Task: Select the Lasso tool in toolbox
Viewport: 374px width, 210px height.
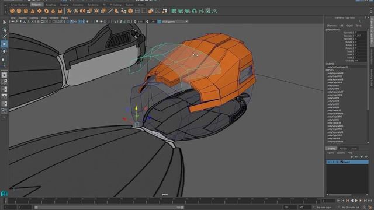Action: point(4,30)
